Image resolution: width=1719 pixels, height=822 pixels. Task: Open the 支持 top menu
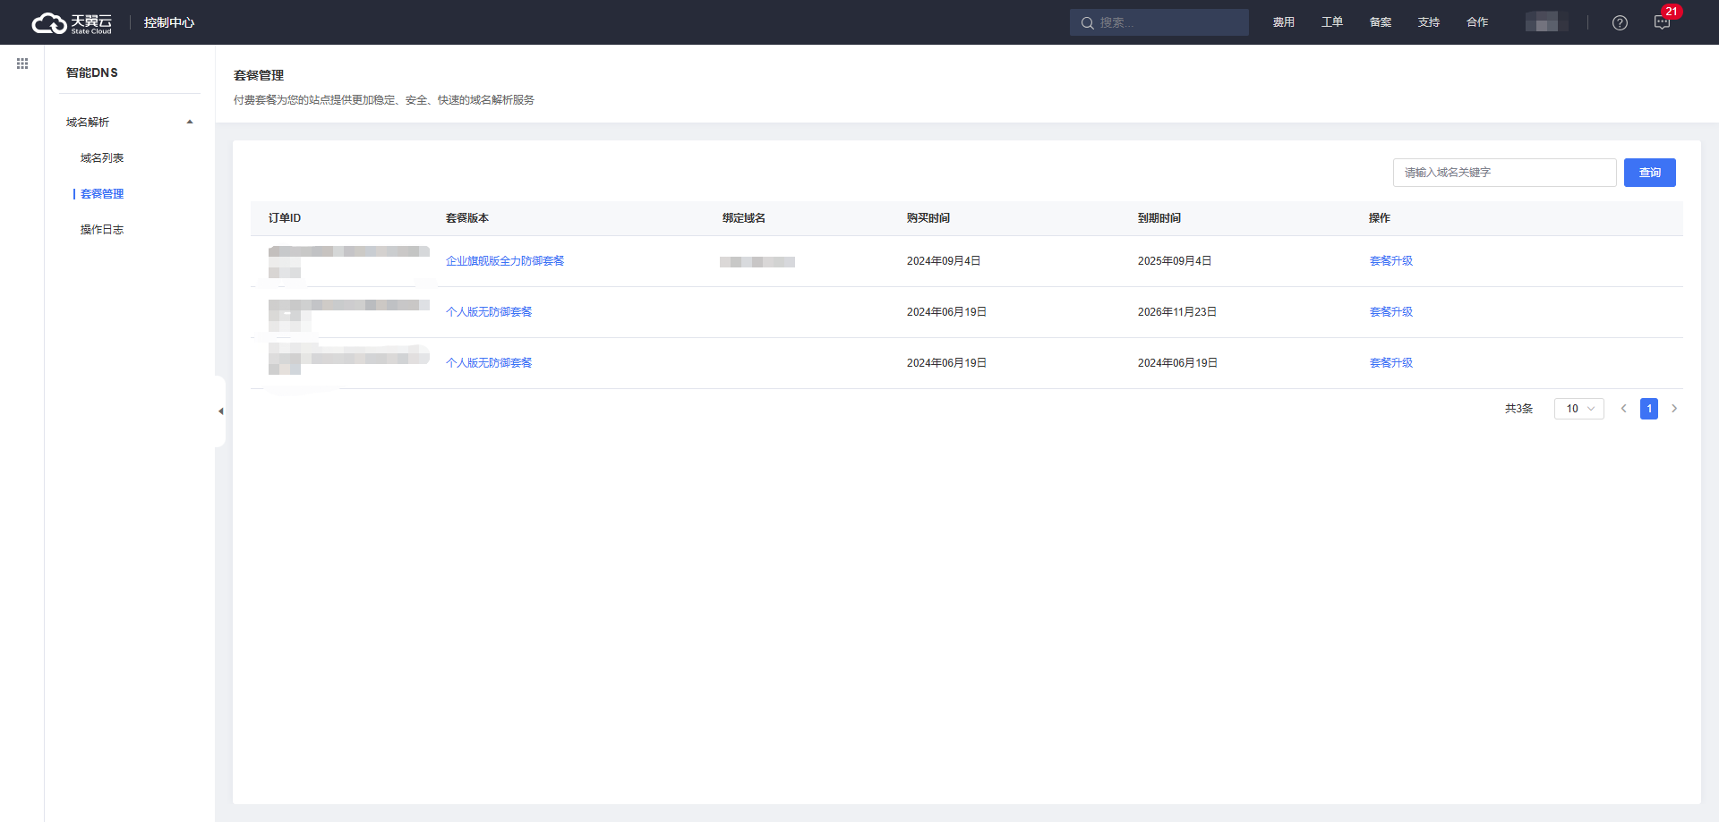pyautogui.click(x=1429, y=22)
